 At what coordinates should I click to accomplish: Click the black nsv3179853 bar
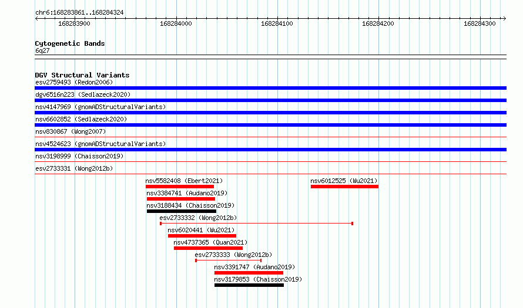(249, 285)
